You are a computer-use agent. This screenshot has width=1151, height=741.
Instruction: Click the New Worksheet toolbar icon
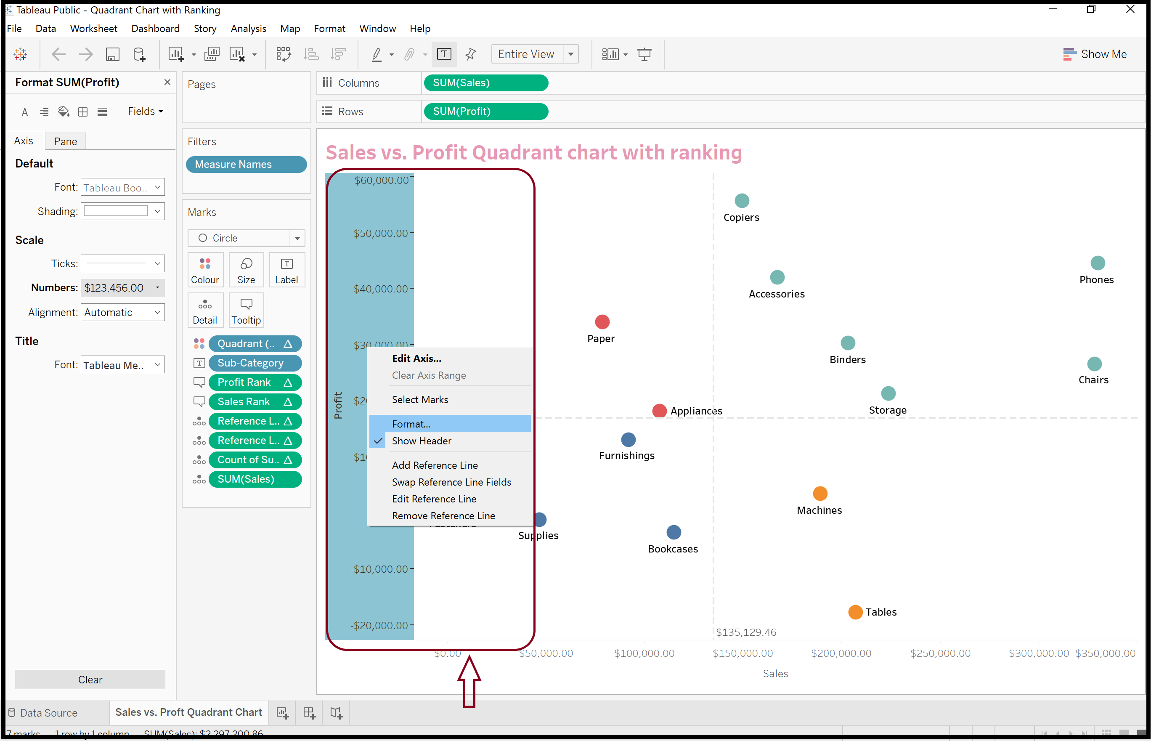(x=176, y=54)
